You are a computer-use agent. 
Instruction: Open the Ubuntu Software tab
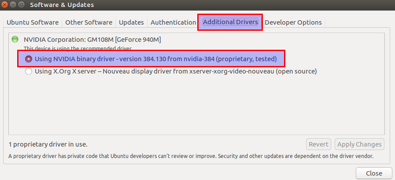(33, 22)
